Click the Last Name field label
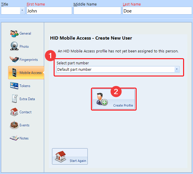193x174 pixels. click(132, 4)
